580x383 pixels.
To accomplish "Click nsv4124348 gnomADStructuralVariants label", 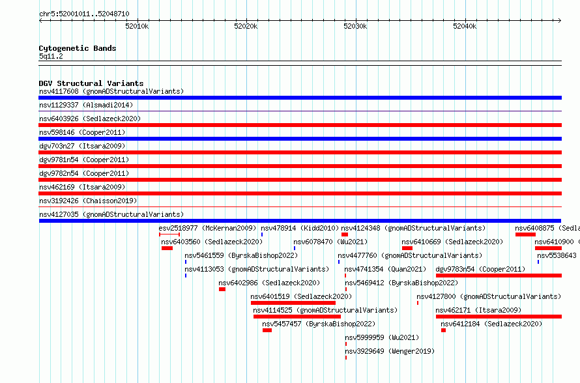I will tap(413, 228).
